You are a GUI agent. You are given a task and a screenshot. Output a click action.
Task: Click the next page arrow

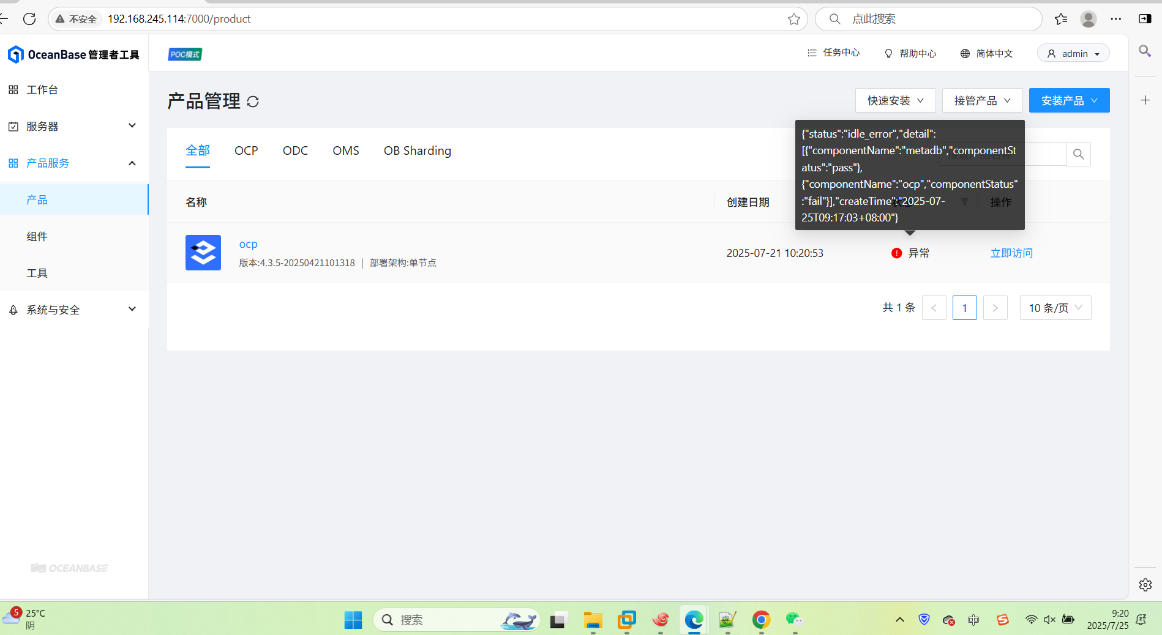pos(995,308)
